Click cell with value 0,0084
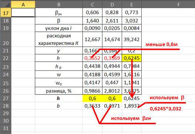Viewport: 195px width, 134px height. click(x=132, y=28)
